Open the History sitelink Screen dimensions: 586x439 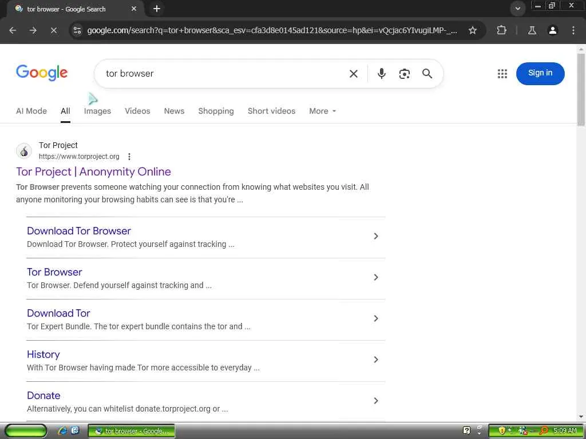click(x=43, y=354)
